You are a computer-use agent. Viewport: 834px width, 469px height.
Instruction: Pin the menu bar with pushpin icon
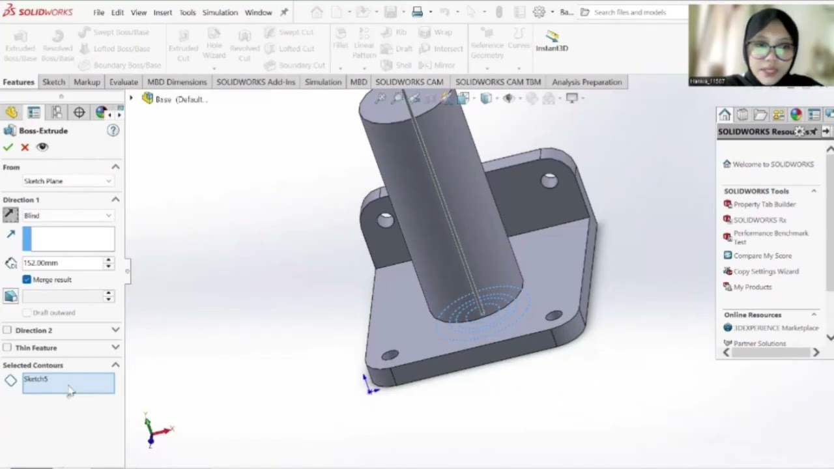[284, 12]
